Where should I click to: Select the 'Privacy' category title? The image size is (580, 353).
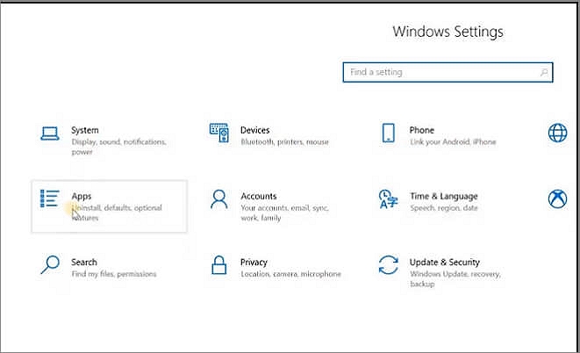coord(254,262)
